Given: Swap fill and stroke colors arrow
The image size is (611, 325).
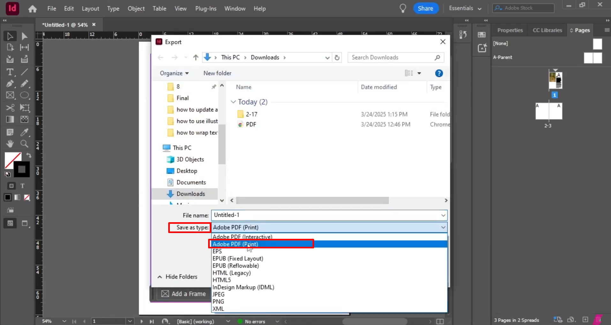Looking at the screenshot, I should coord(28,155).
